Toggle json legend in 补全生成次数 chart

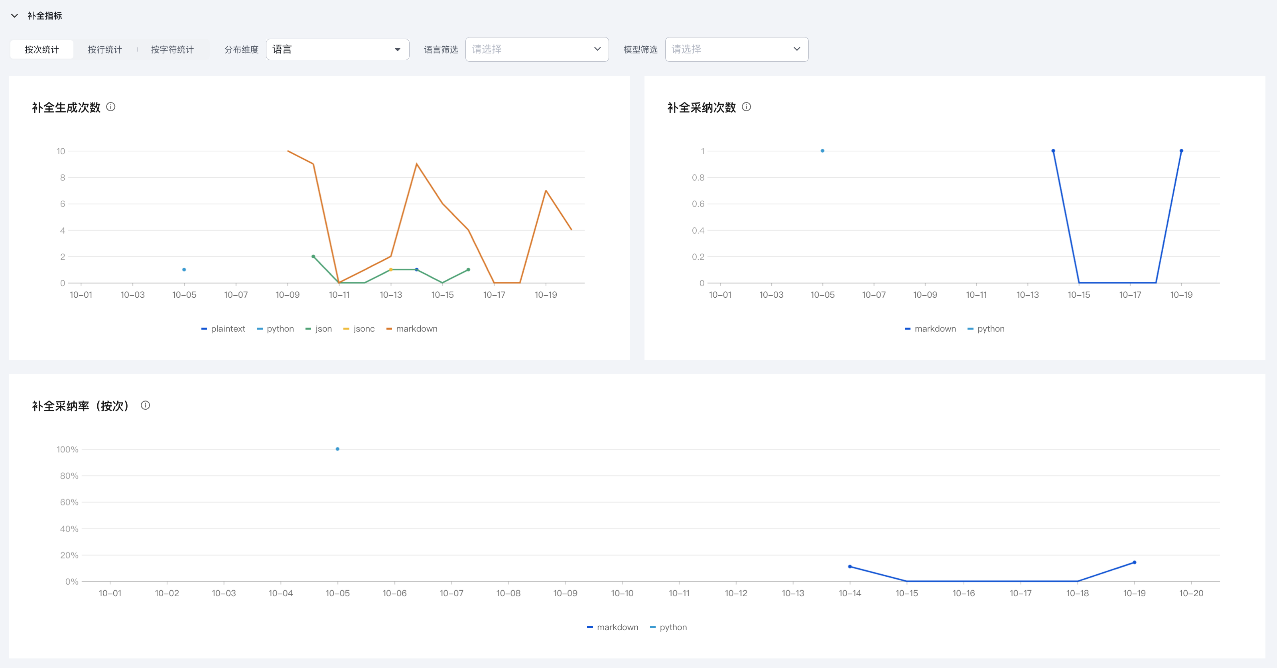[319, 328]
